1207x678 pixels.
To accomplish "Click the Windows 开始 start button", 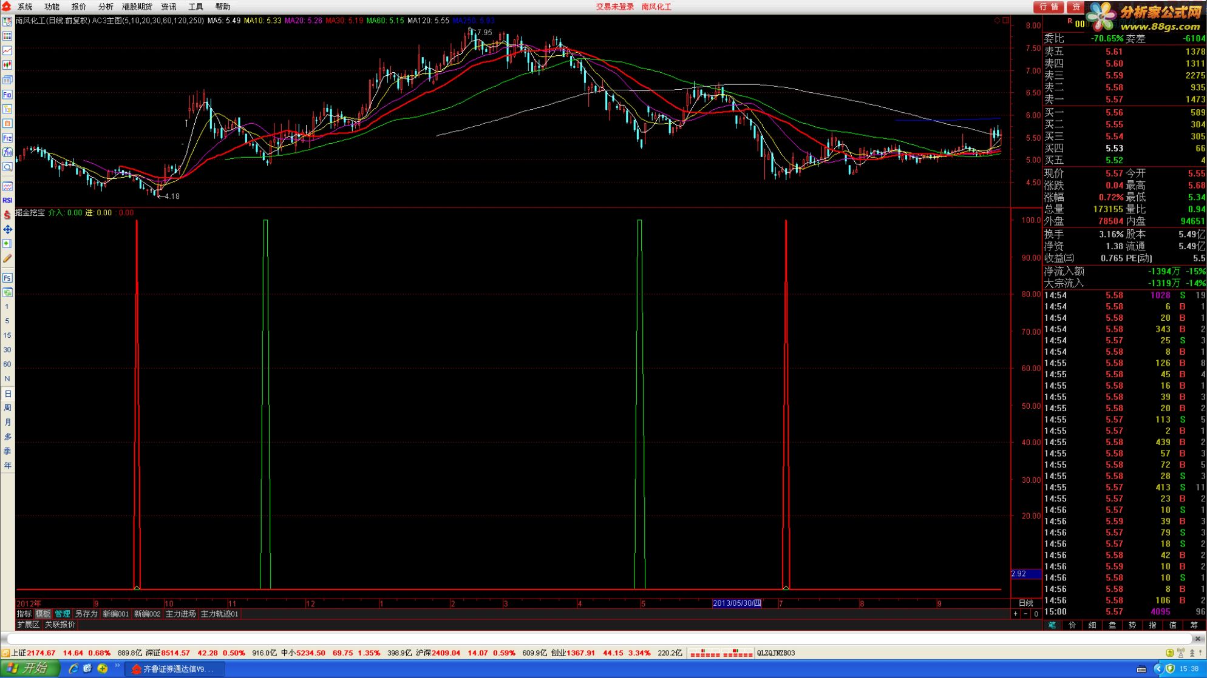I will pyautogui.click(x=30, y=669).
